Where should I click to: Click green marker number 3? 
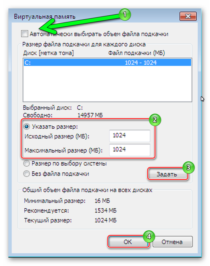point(188,168)
